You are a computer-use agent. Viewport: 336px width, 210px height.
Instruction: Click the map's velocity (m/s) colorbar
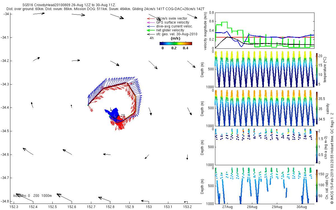tap(176, 43)
